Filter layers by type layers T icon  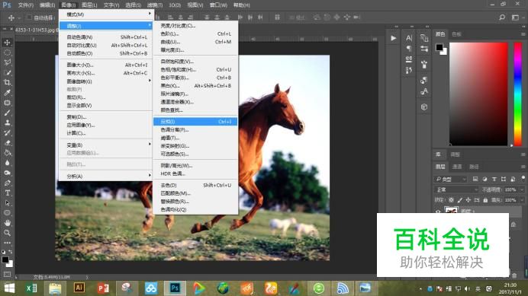[494, 179]
